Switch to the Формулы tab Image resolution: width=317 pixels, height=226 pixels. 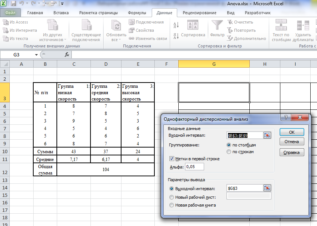[x=137, y=13]
